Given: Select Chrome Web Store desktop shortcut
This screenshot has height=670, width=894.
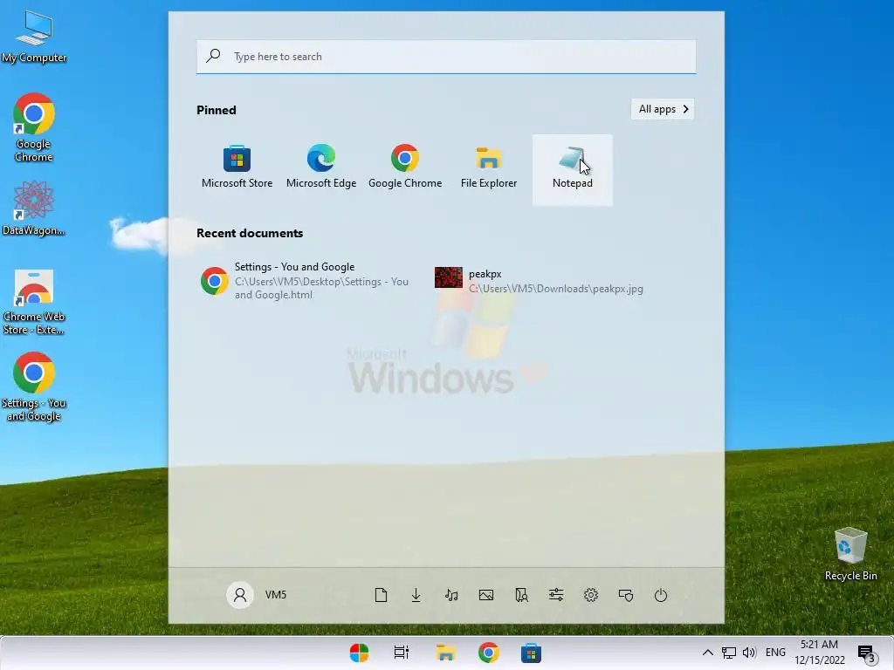Looking at the screenshot, I should point(34,302).
